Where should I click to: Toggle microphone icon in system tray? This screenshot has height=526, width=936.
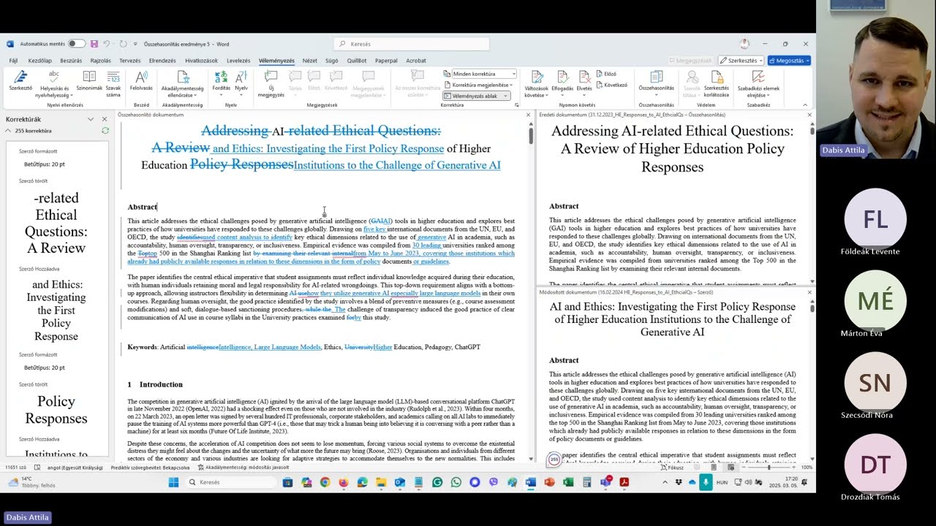706,482
